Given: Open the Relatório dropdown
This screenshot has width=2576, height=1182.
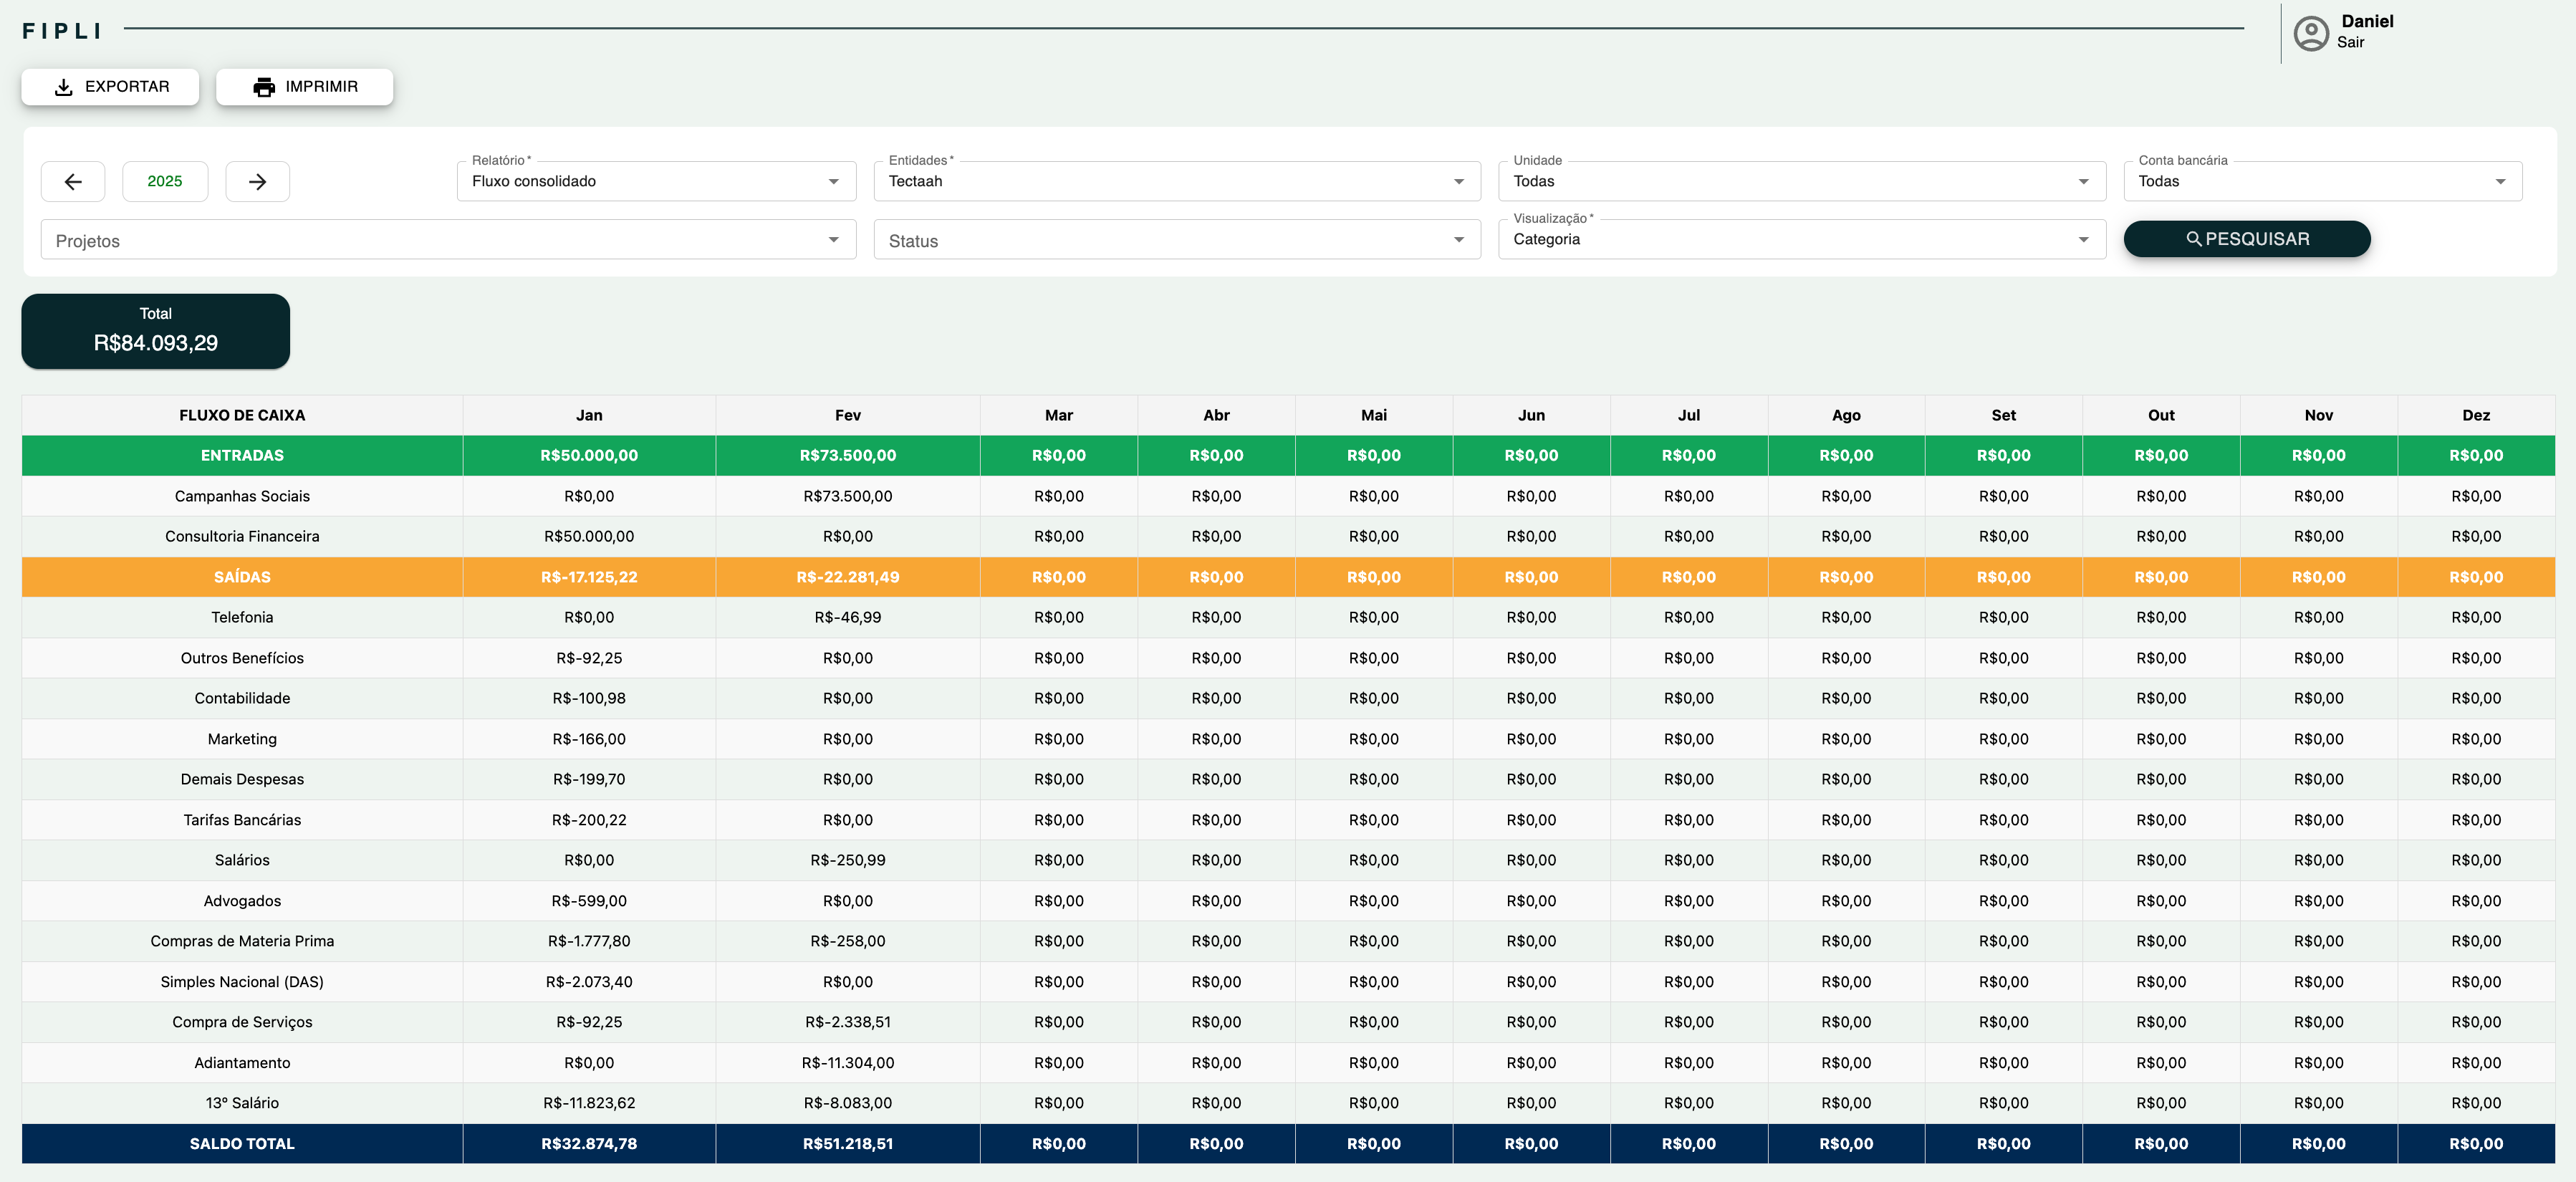Looking at the screenshot, I should [x=656, y=181].
